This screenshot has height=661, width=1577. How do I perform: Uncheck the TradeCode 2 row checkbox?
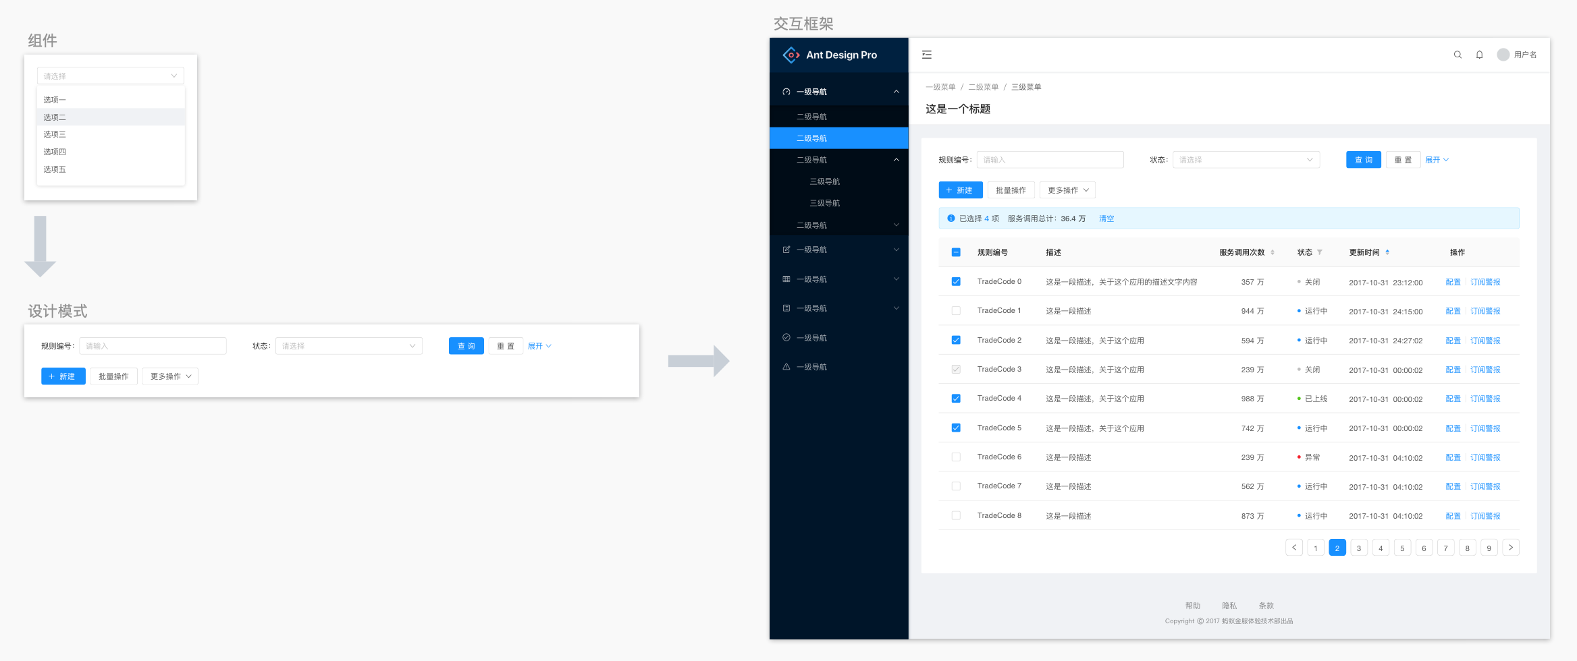[x=956, y=340]
